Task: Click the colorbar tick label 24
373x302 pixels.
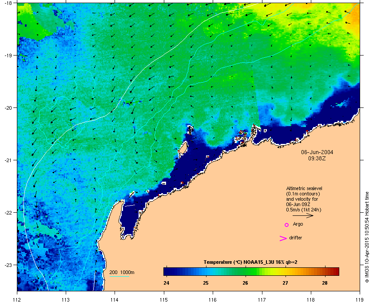Action: tap(166, 283)
